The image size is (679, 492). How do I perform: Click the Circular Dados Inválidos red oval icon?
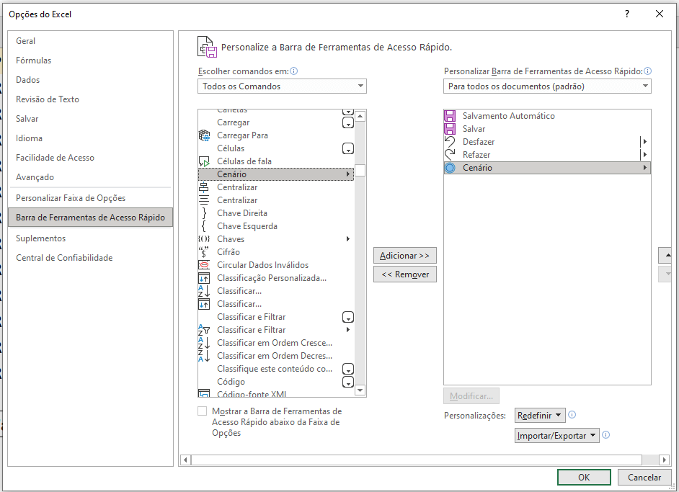pos(204,265)
